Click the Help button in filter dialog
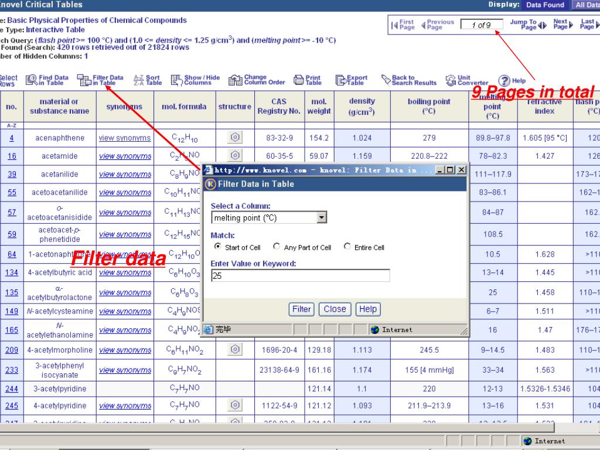This screenshot has width=600, height=450. point(368,309)
